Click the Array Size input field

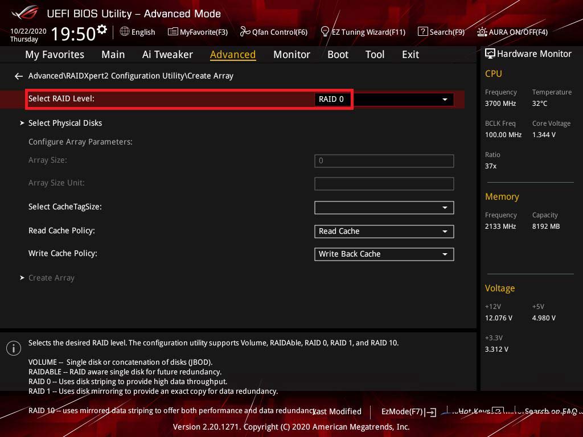[x=384, y=160]
